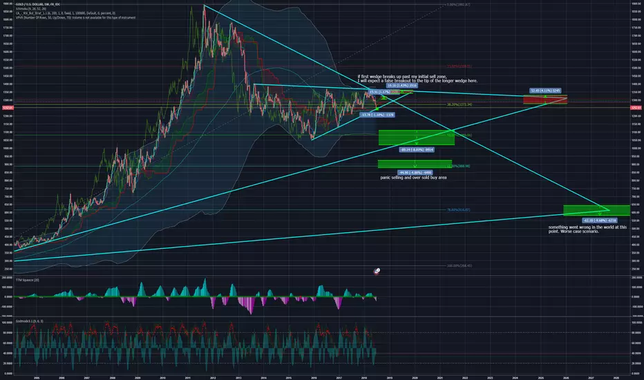The width and height of the screenshot is (644, 380).
Task: Select the red sell zone box near 2025
Action: (545, 99)
